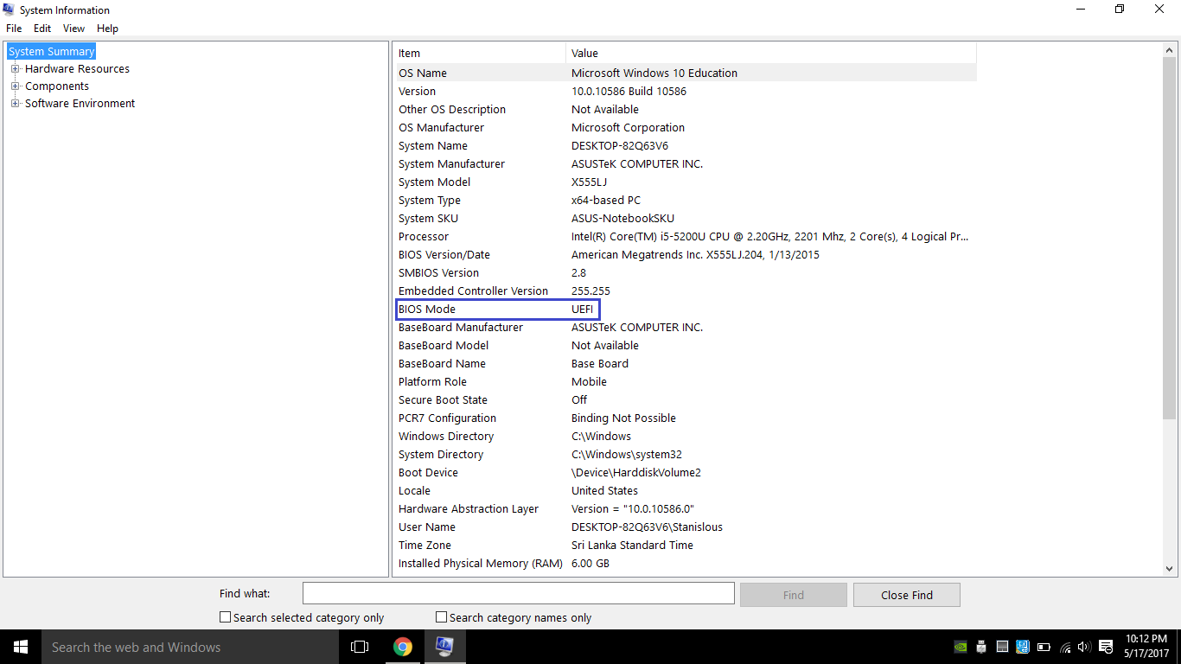Viewport: 1181px width, 664px height.
Task: Click the DESKTOP-82Q63V6 value
Action: 620,146
